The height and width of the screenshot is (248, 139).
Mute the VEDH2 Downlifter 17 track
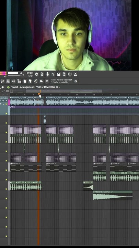tap(6, 198)
